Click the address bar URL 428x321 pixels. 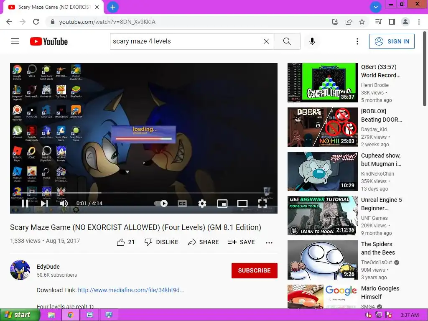click(107, 22)
